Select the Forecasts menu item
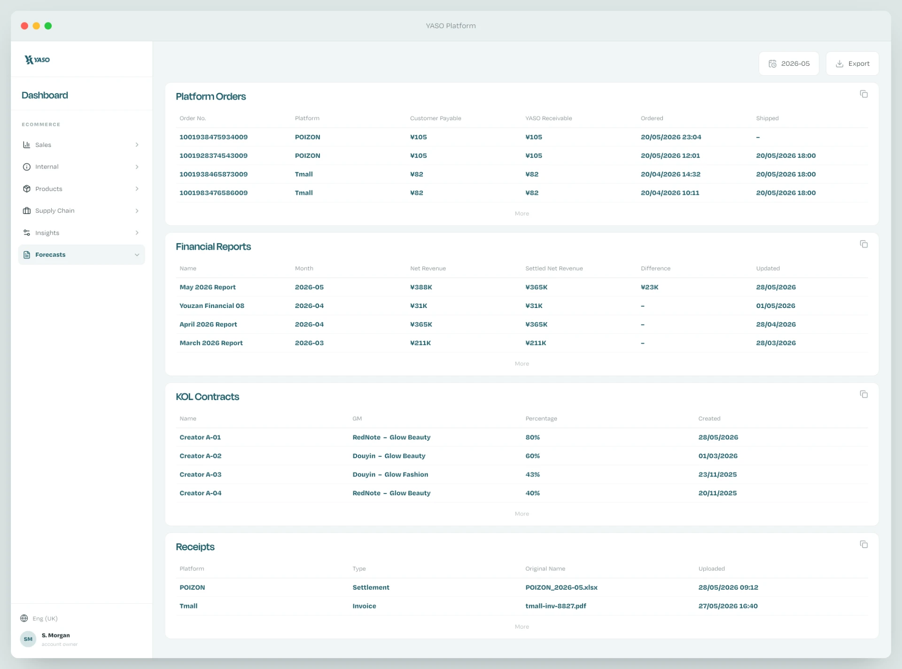 [81, 254]
